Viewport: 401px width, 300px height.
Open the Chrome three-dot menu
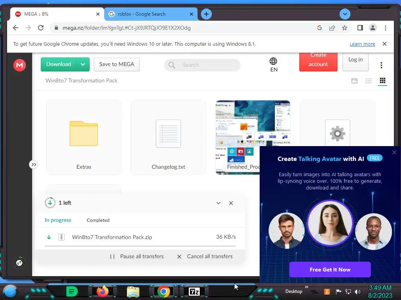pyautogui.click(x=385, y=28)
